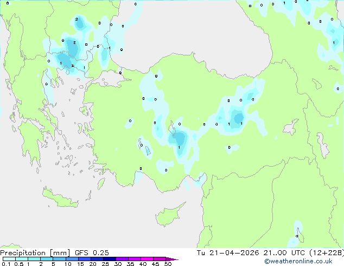344x266 pixels.
Task: Click the 'Precipitation [mm] GFS 0.25' title
Action: click(x=54, y=253)
